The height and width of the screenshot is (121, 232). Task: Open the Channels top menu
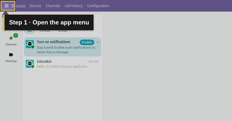(x=53, y=6)
